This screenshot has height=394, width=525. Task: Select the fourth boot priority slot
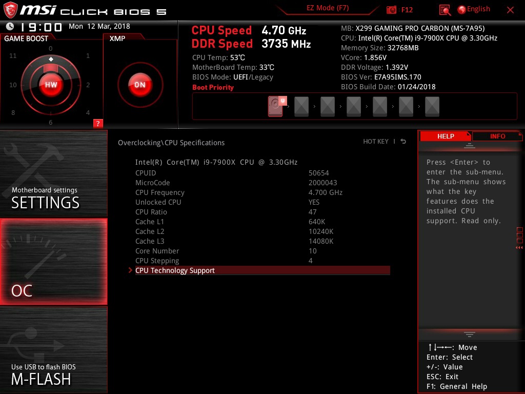354,107
